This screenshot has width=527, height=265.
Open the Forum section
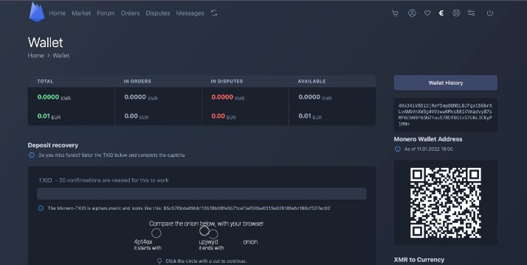click(x=106, y=13)
